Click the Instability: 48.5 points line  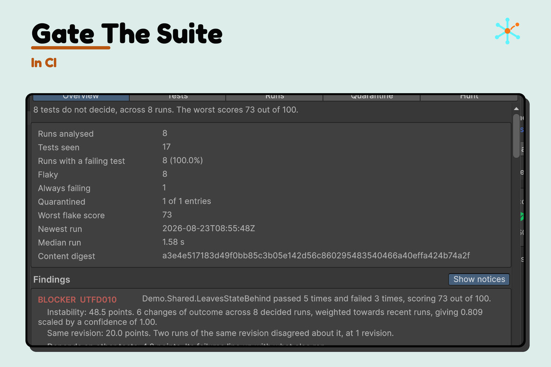(260, 317)
